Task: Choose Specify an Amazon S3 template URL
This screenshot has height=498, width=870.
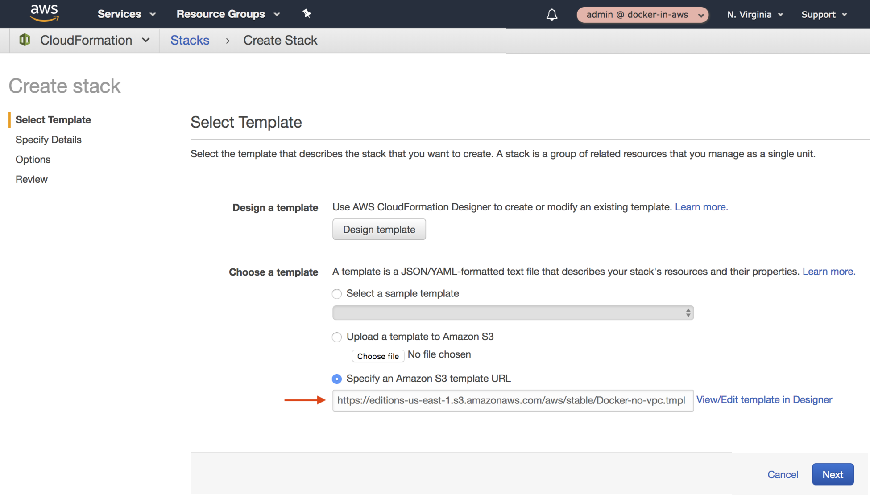Action: coord(337,379)
